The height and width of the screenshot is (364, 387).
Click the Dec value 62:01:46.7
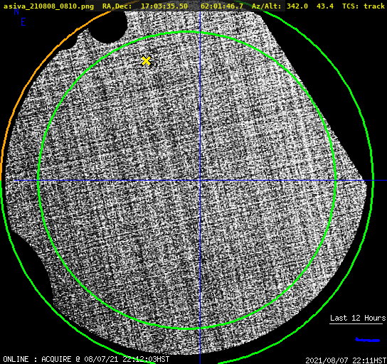[222, 6]
